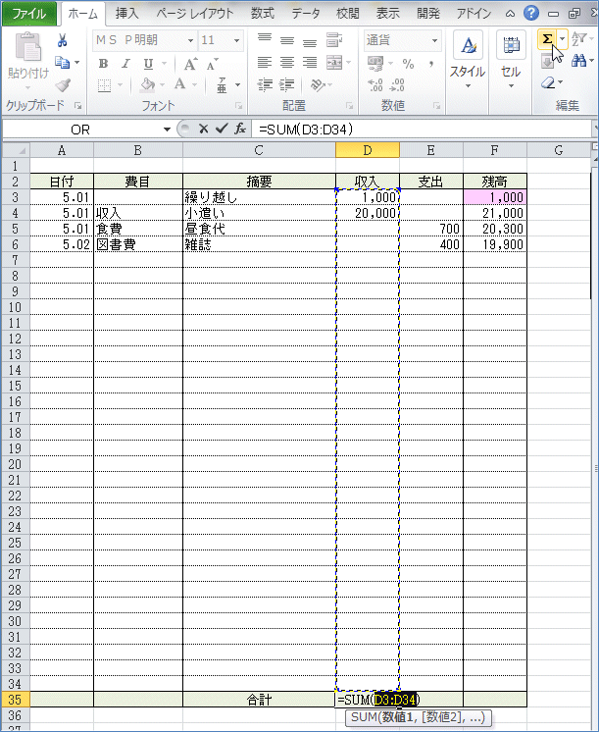Click the Find & Select binoculars icon
The image size is (599, 732).
pos(579,60)
